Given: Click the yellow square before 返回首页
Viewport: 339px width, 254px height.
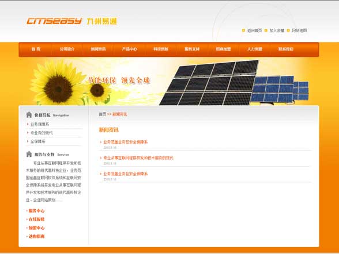Looking at the screenshot, I should coord(243,30).
